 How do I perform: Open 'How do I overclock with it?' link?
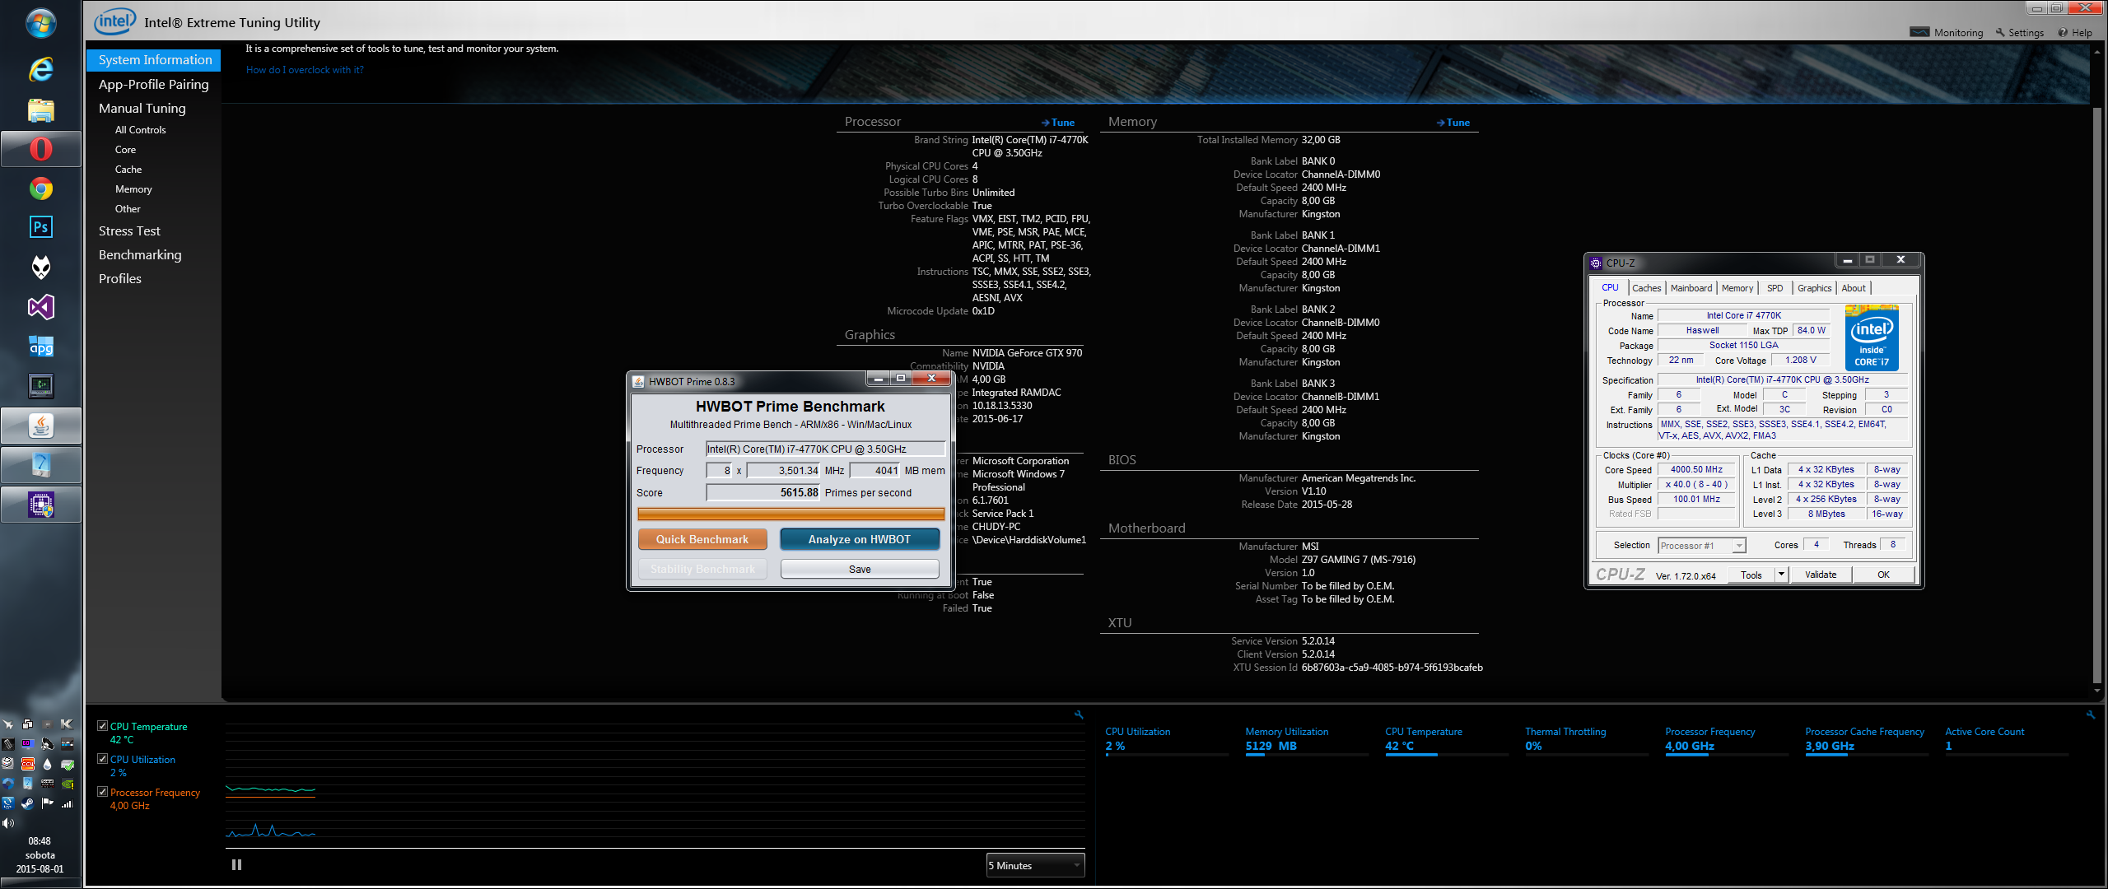click(305, 70)
